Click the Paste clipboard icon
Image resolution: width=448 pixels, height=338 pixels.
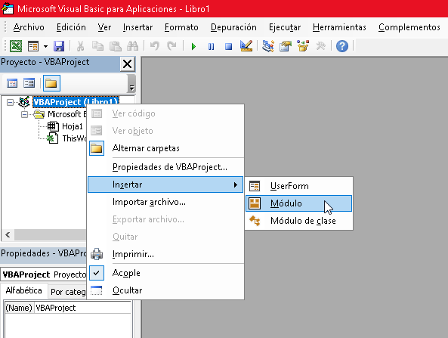(115, 46)
